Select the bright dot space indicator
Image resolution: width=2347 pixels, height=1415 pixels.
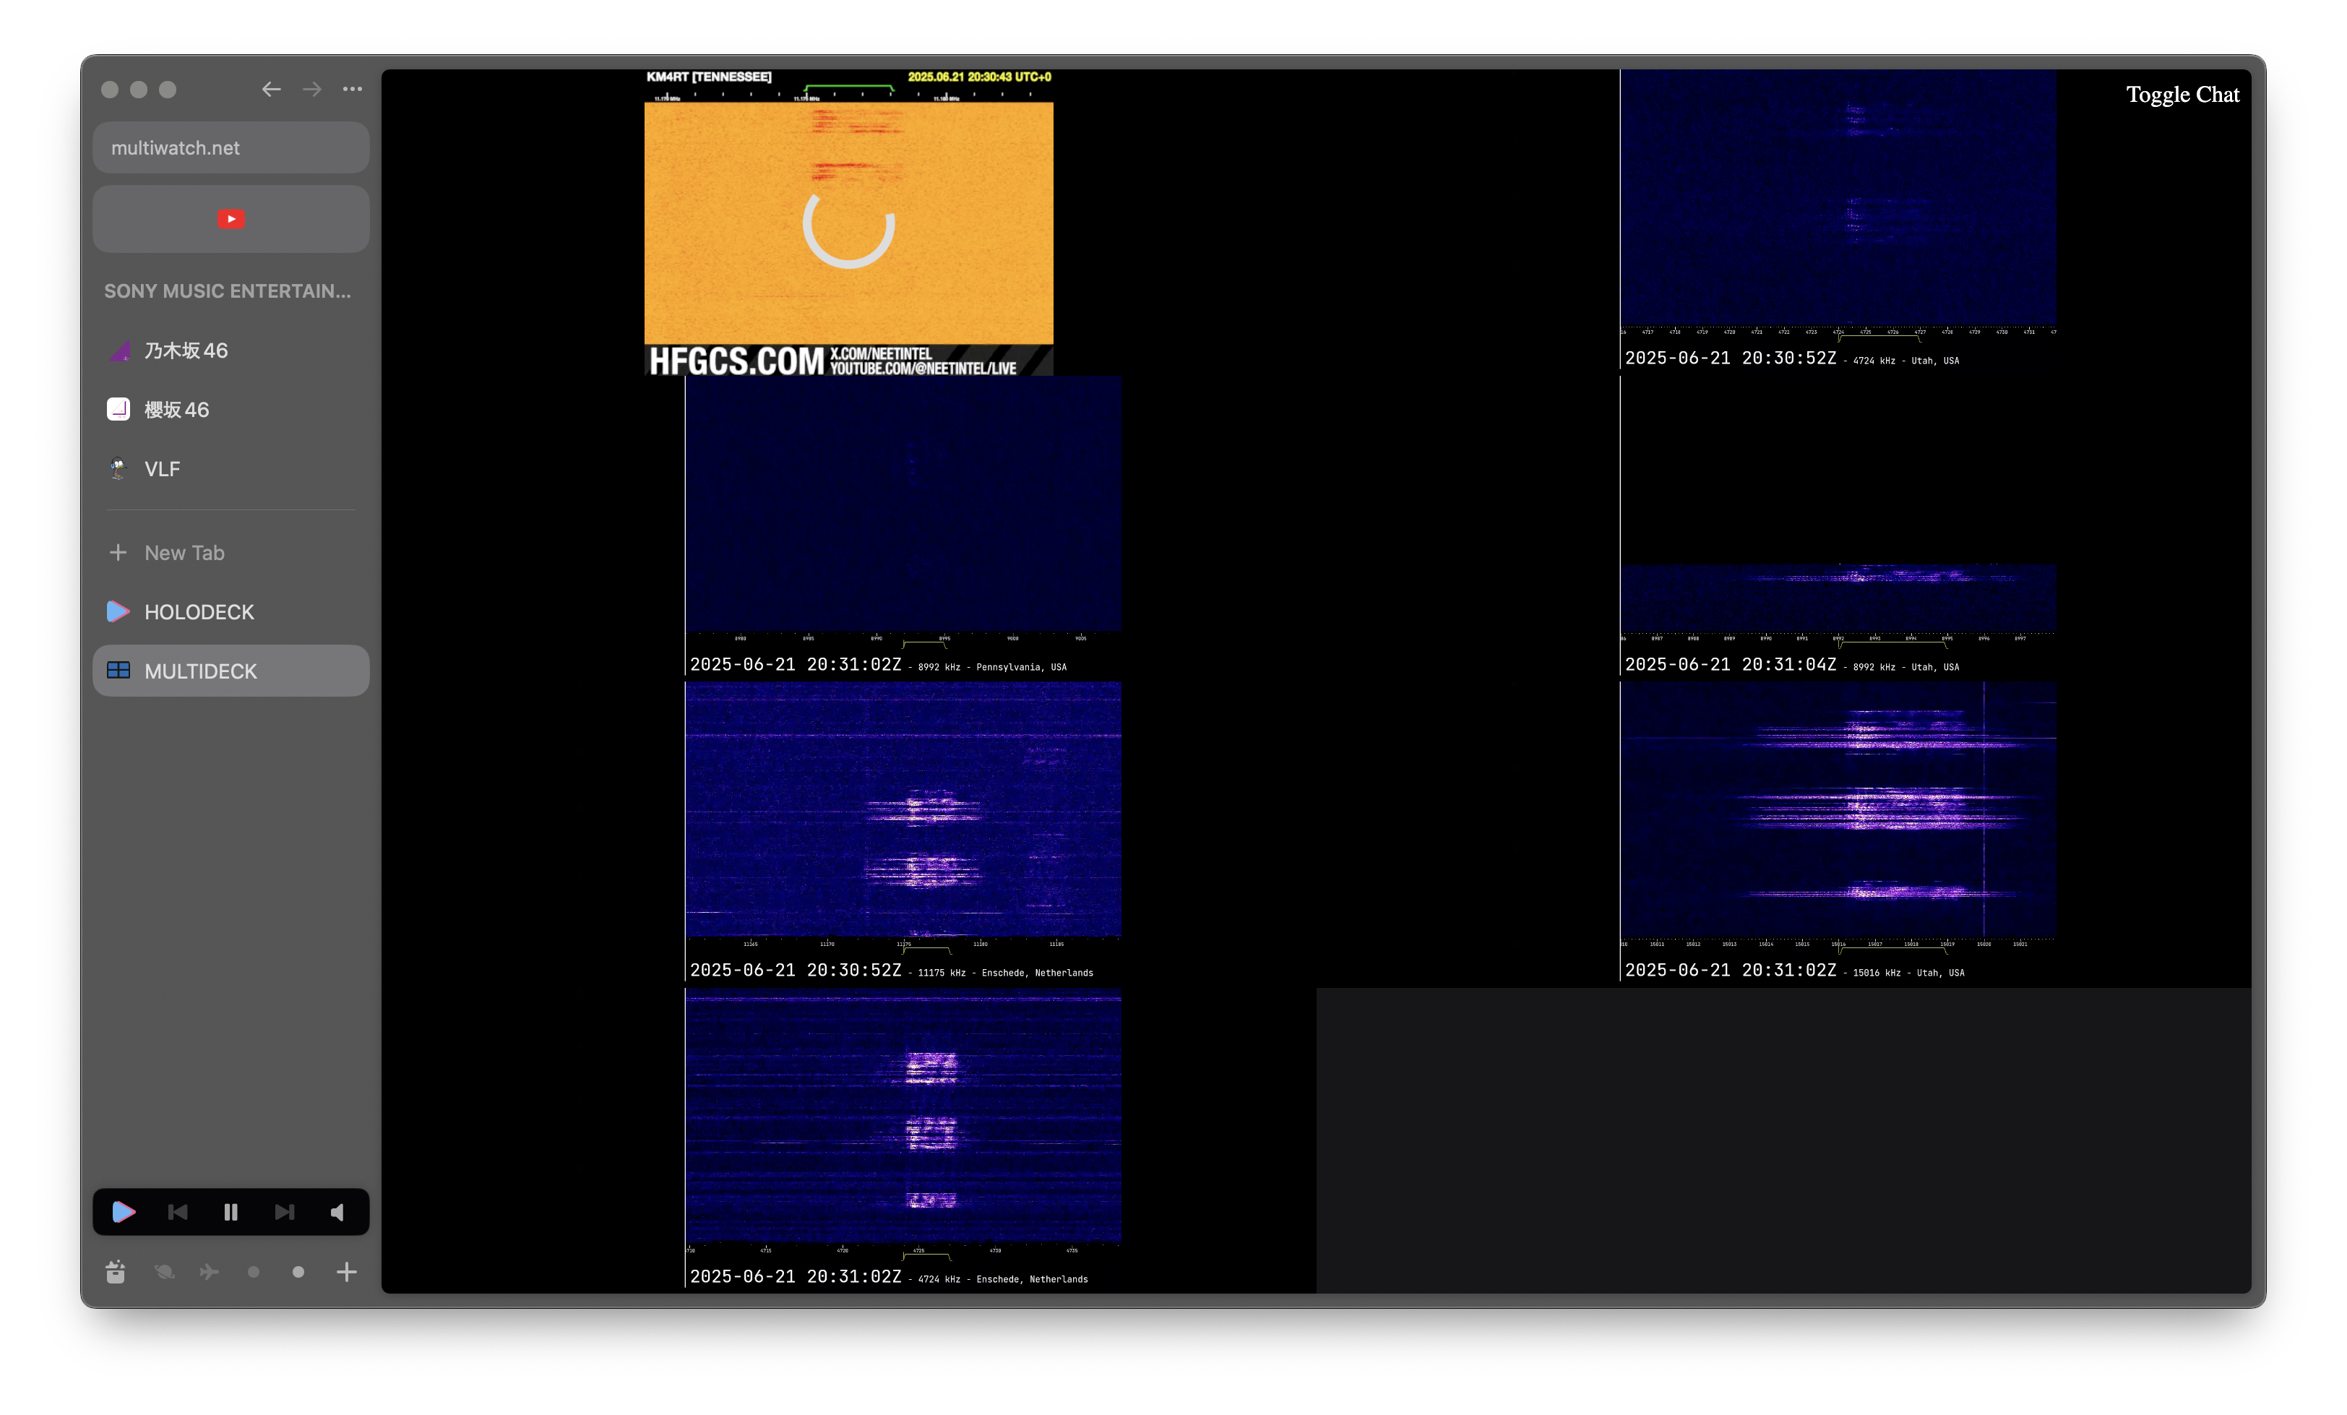[x=298, y=1272]
